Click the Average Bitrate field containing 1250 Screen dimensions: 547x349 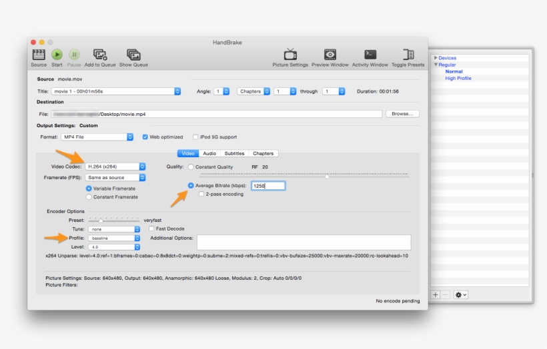[268, 186]
